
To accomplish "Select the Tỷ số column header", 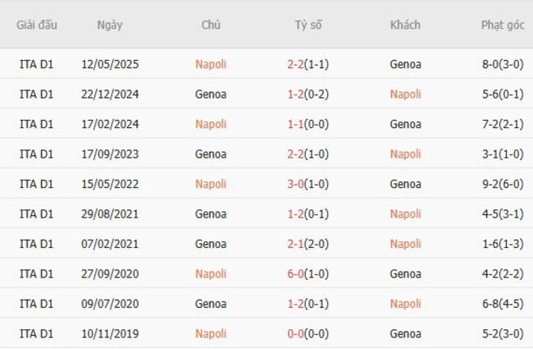I will [308, 25].
